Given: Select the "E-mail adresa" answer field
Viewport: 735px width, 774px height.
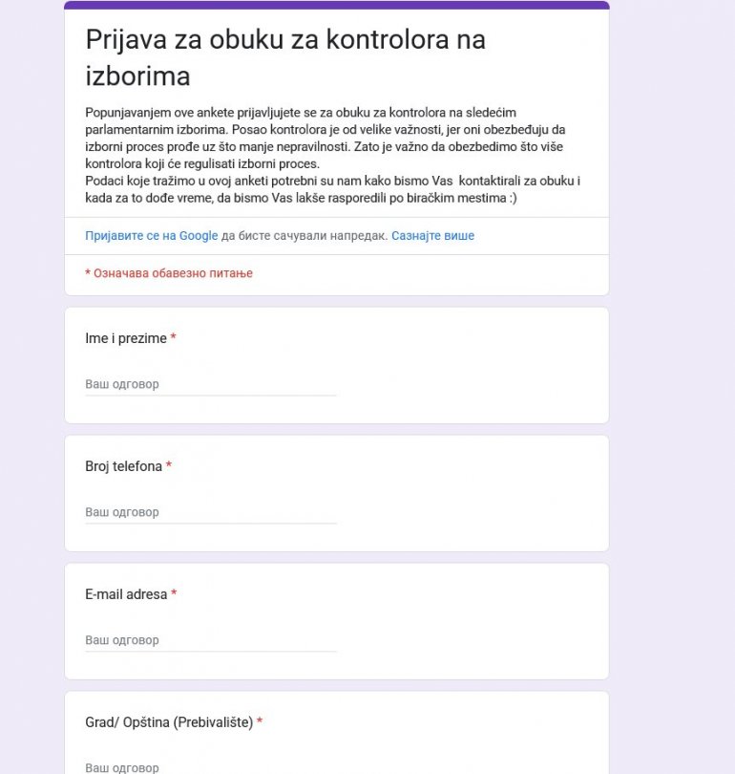Looking at the screenshot, I should [x=210, y=640].
